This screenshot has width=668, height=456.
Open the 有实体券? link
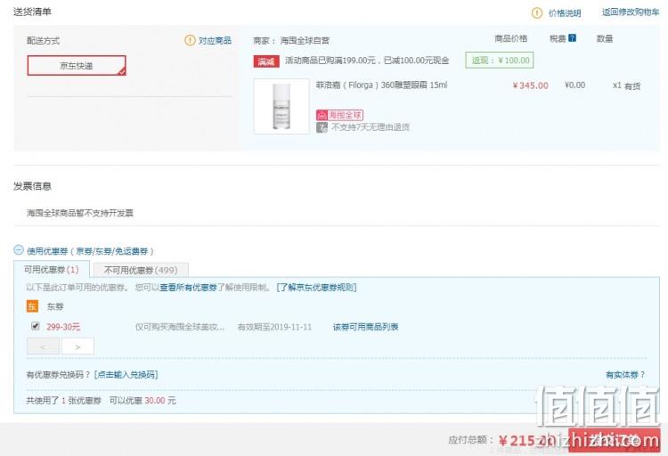tap(625, 375)
